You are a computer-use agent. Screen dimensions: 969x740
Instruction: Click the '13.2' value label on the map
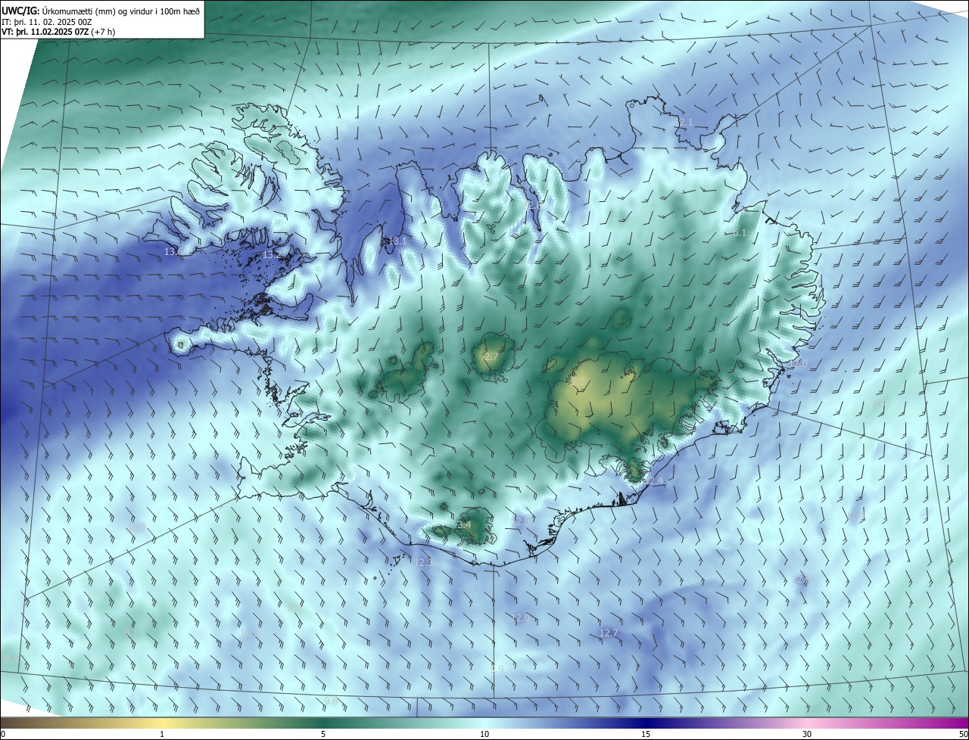coord(272,255)
